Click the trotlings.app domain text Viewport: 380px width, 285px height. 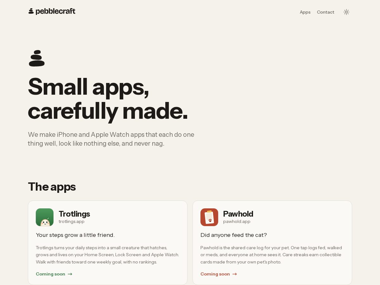(72, 221)
